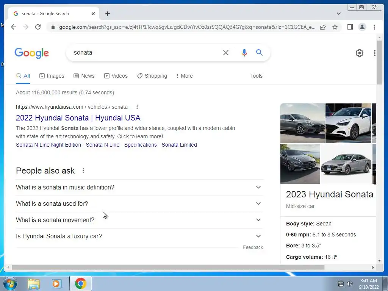This screenshot has width=388, height=291.
Task: Click the scroll down arrow
Action: [x=379, y=261]
